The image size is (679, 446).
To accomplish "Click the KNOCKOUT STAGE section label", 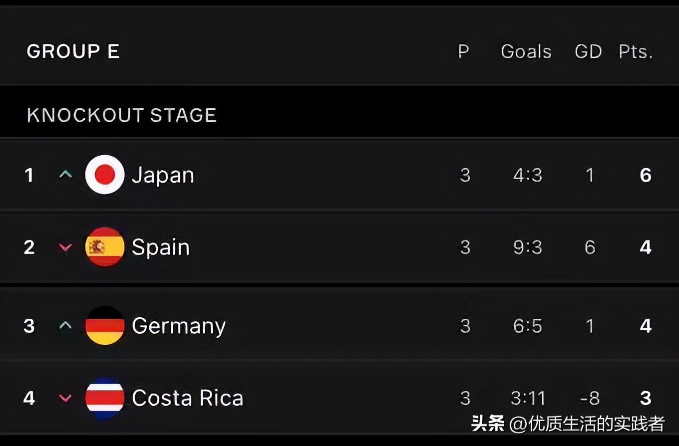I will pos(122,115).
